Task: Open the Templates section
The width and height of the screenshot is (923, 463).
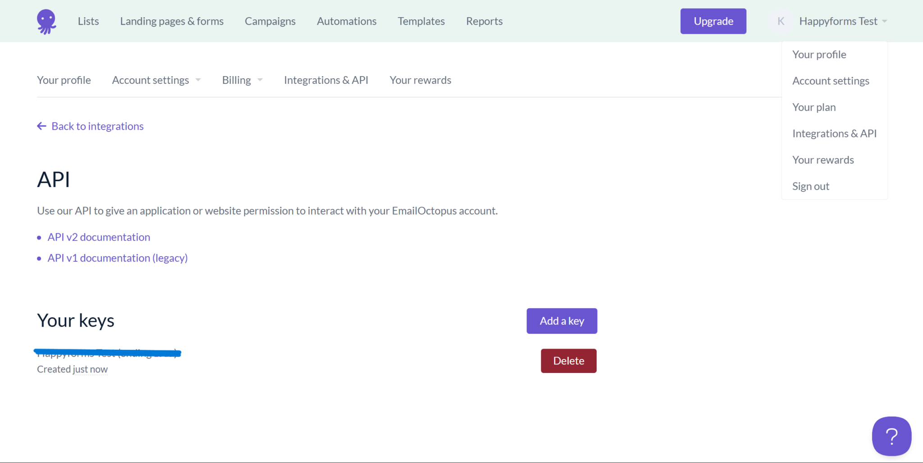Action: click(x=421, y=21)
